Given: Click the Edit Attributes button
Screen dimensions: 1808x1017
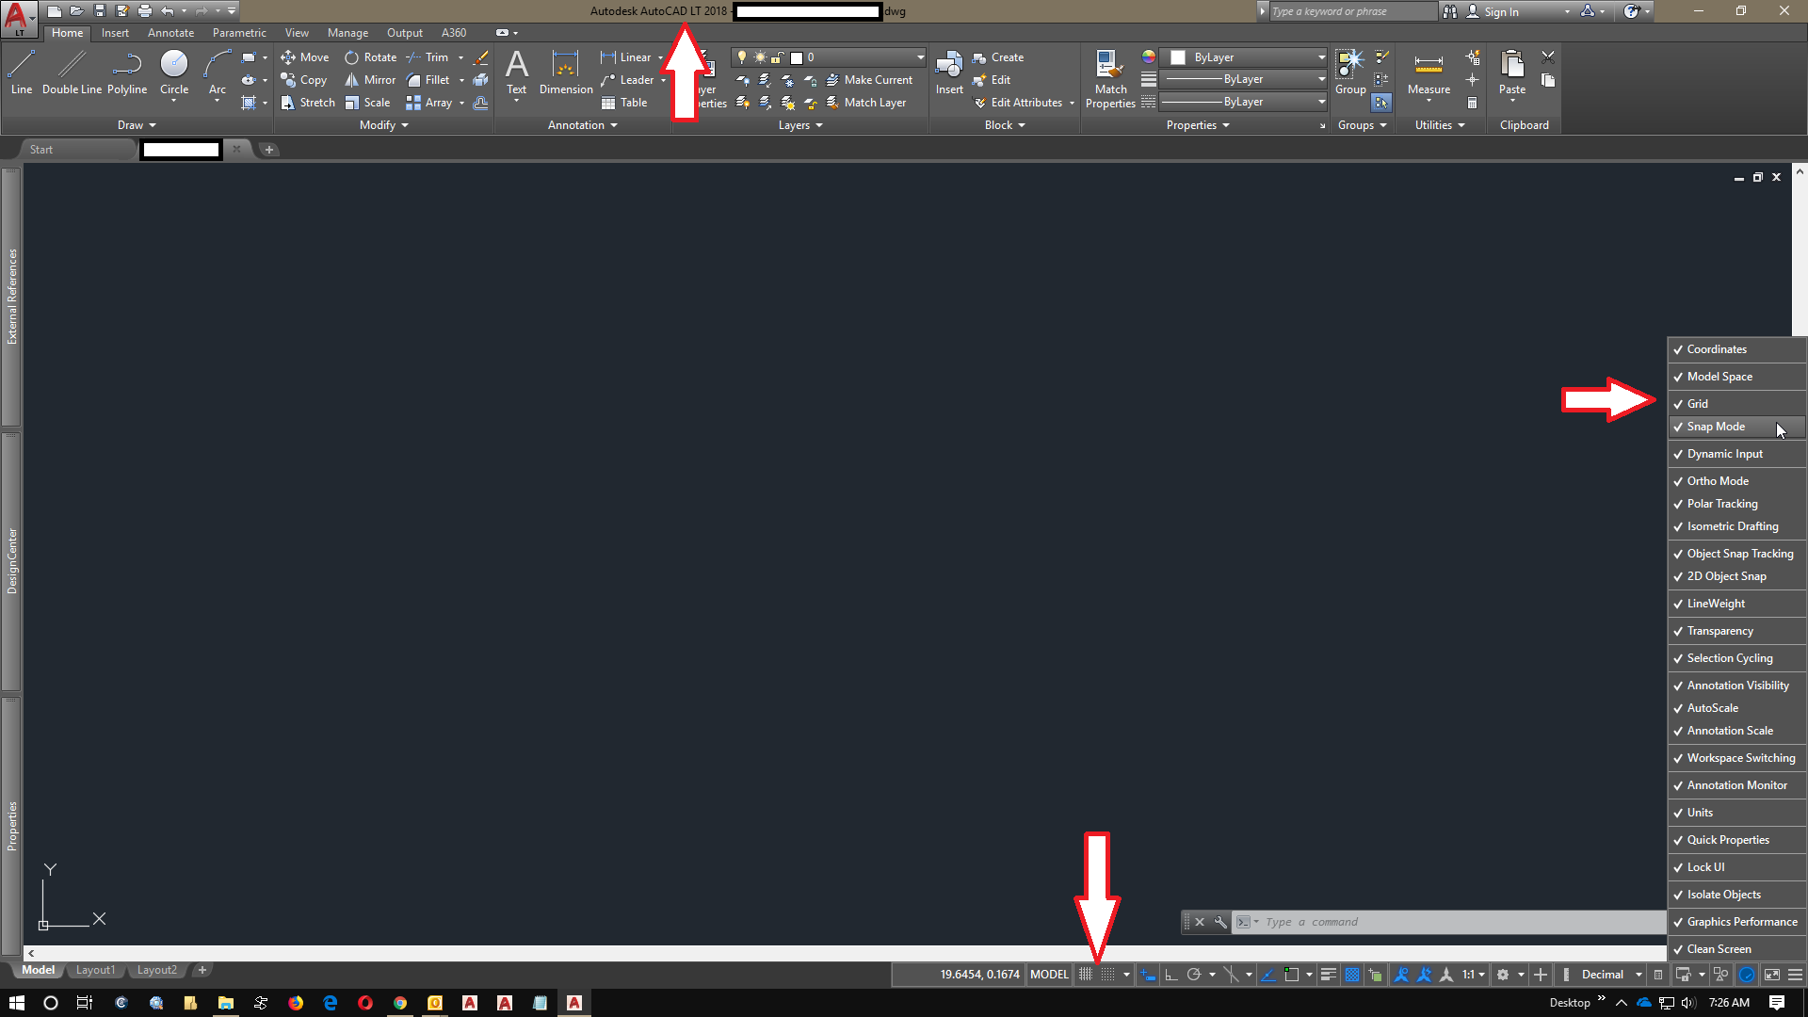Looking at the screenshot, I should tap(1025, 103).
